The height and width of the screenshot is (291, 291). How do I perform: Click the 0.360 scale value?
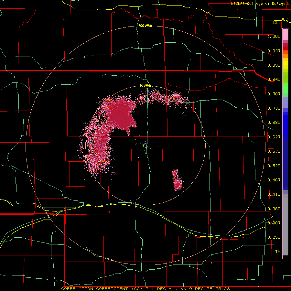click(274, 209)
